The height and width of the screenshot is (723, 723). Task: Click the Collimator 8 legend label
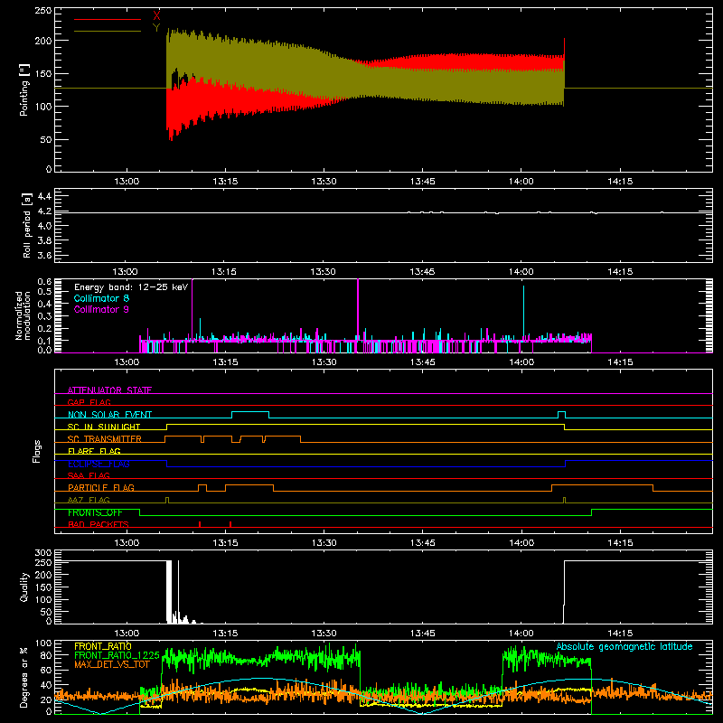[101, 298]
